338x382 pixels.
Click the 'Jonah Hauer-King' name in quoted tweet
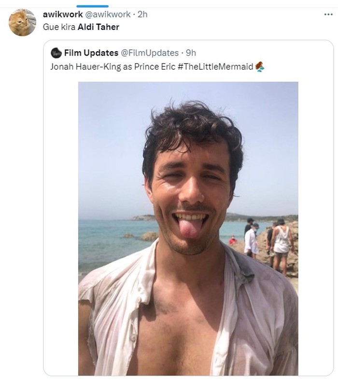click(x=85, y=66)
